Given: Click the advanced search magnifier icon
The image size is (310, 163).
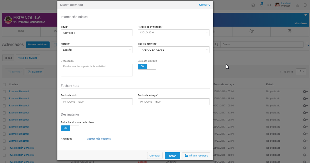Looking at the screenshot, I should pos(307,44).
